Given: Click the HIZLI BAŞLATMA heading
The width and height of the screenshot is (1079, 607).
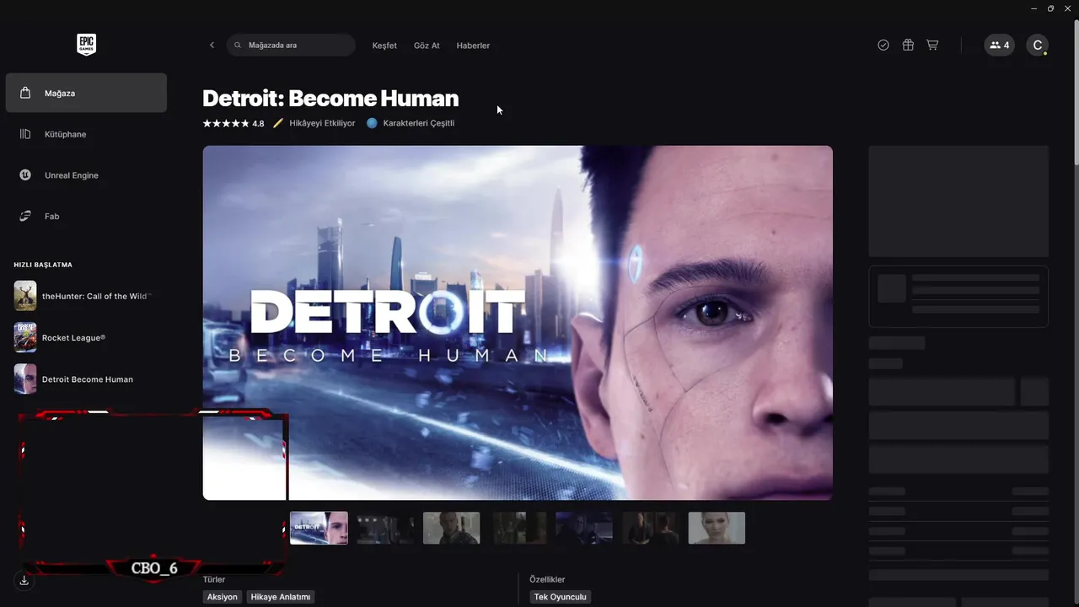Looking at the screenshot, I should click(43, 265).
